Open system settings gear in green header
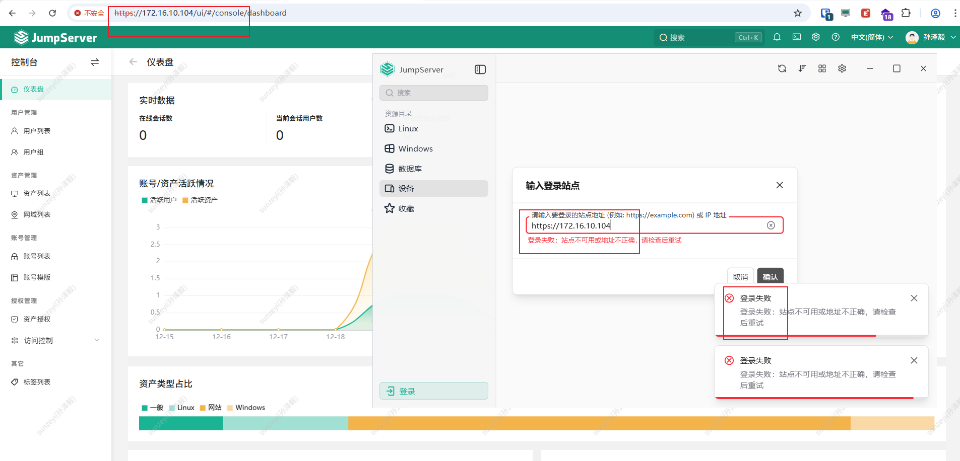This screenshot has height=461, width=960. click(816, 37)
